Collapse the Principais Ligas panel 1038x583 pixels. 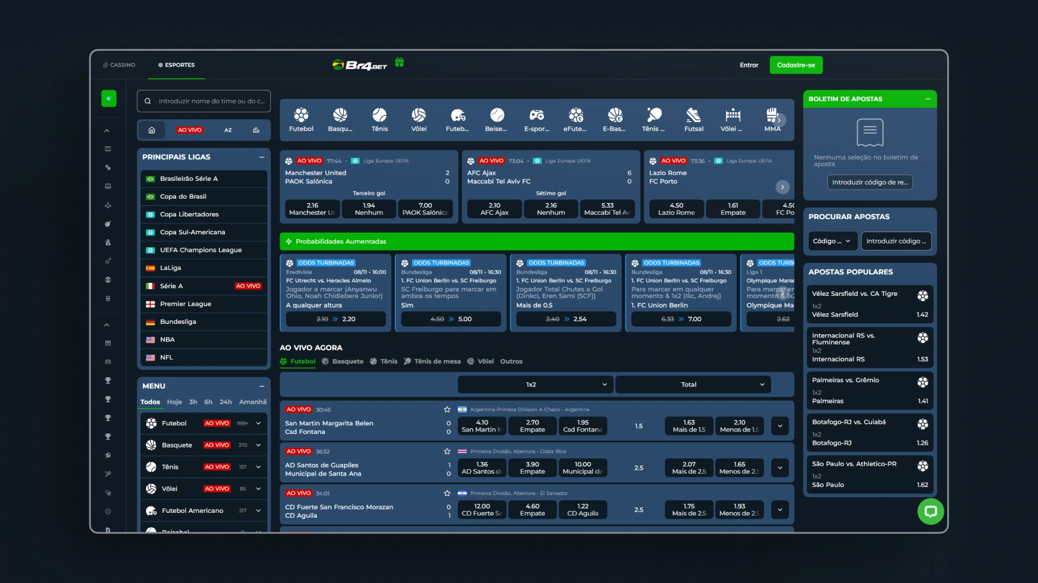[262, 157]
